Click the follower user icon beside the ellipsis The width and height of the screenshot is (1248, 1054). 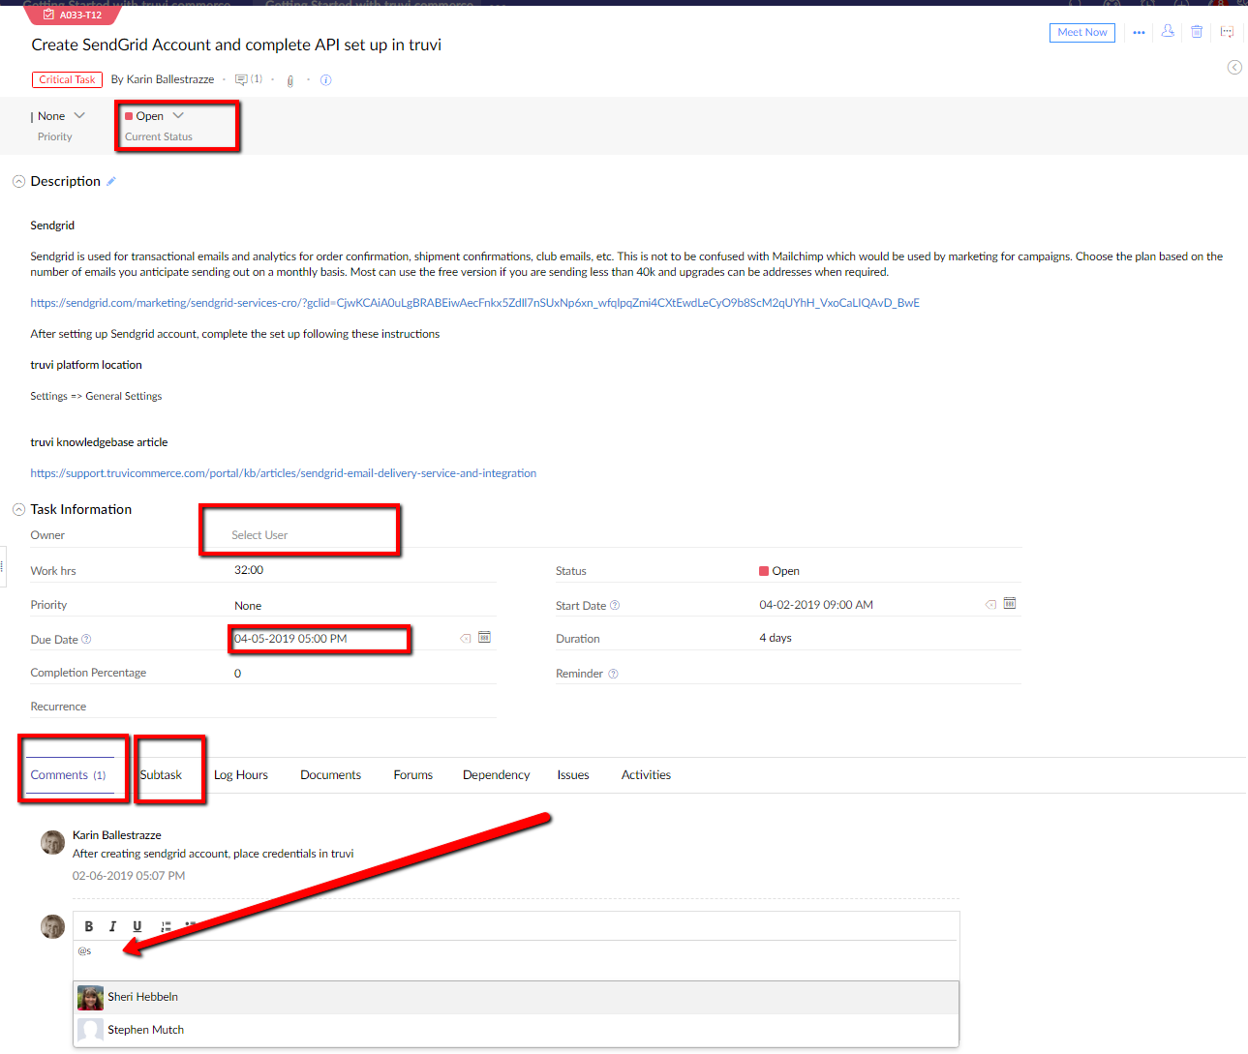point(1168,32)
